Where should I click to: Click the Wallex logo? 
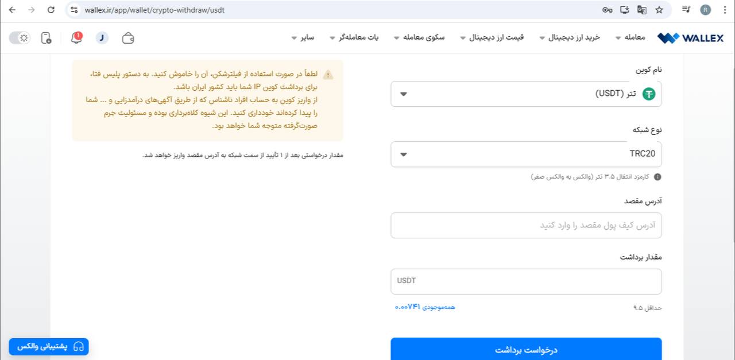[x=691, y=38]
